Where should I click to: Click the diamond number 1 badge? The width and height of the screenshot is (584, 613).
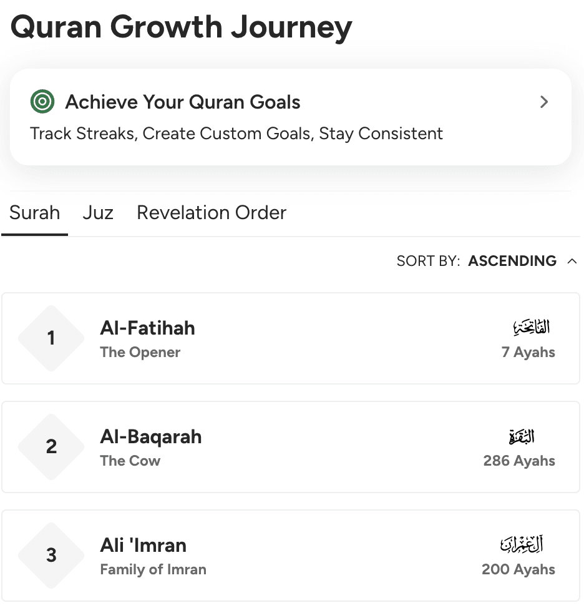(51, 338)
